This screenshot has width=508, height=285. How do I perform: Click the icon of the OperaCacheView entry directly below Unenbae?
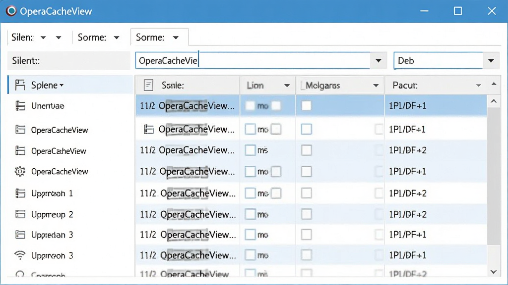point(20,130)
